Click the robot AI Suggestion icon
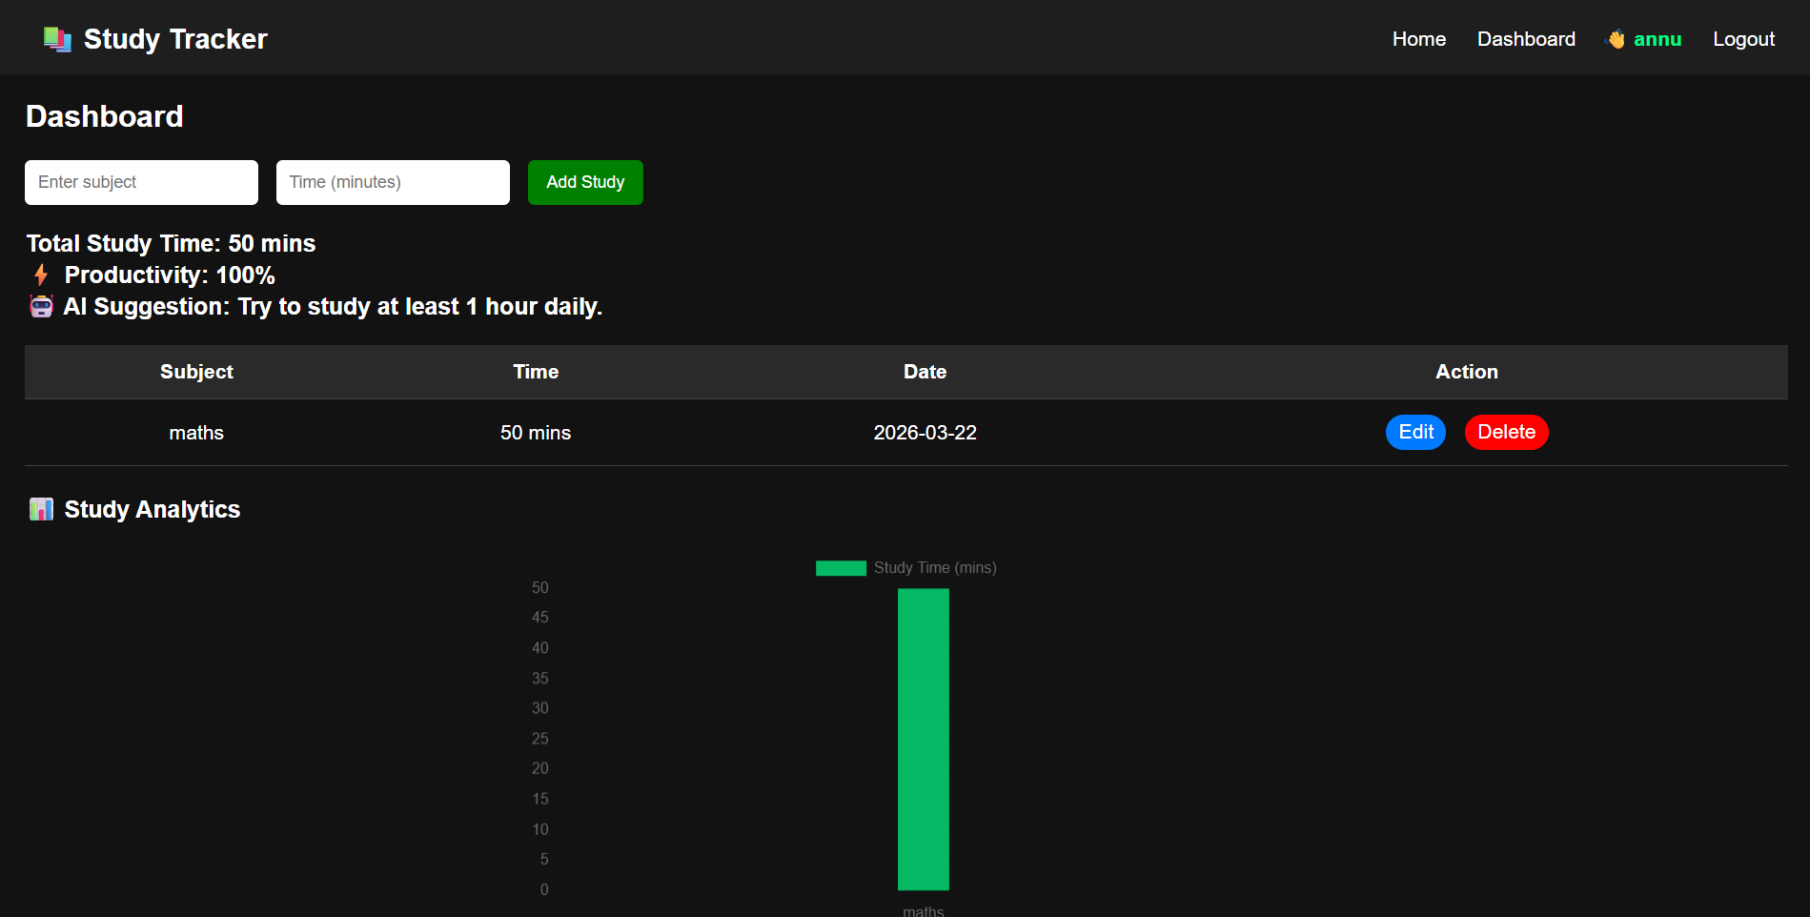This screenshot has height=917, width=1810. tap(41, 307)
